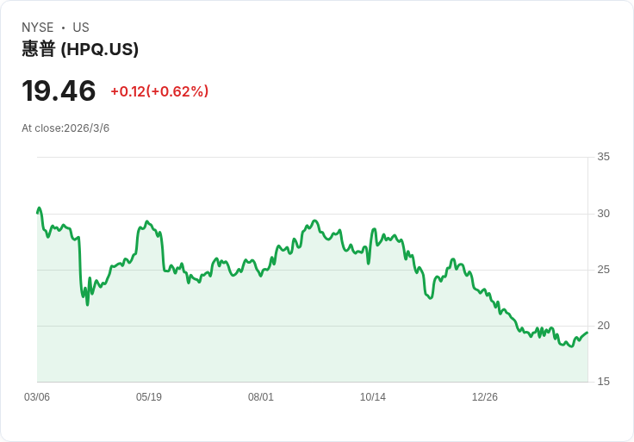Click the 20 price axis label

pos(604,326)
